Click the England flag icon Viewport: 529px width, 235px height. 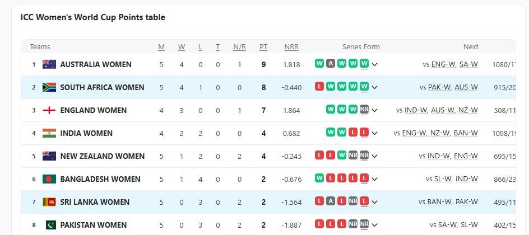click(49, 110)
